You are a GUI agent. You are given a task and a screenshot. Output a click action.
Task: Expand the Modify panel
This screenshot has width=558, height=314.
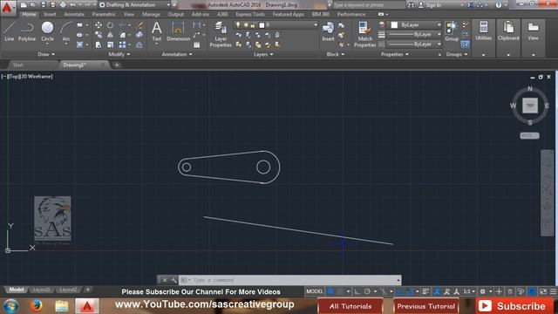click(x=119, y=54)
